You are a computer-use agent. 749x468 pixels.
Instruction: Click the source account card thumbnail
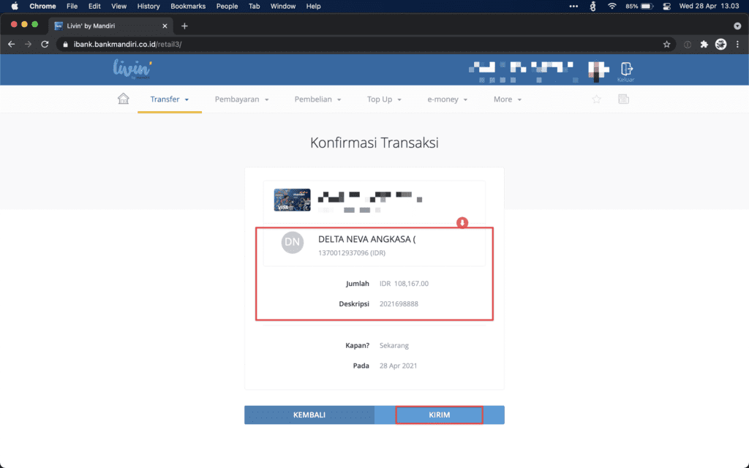coord(292,200)
